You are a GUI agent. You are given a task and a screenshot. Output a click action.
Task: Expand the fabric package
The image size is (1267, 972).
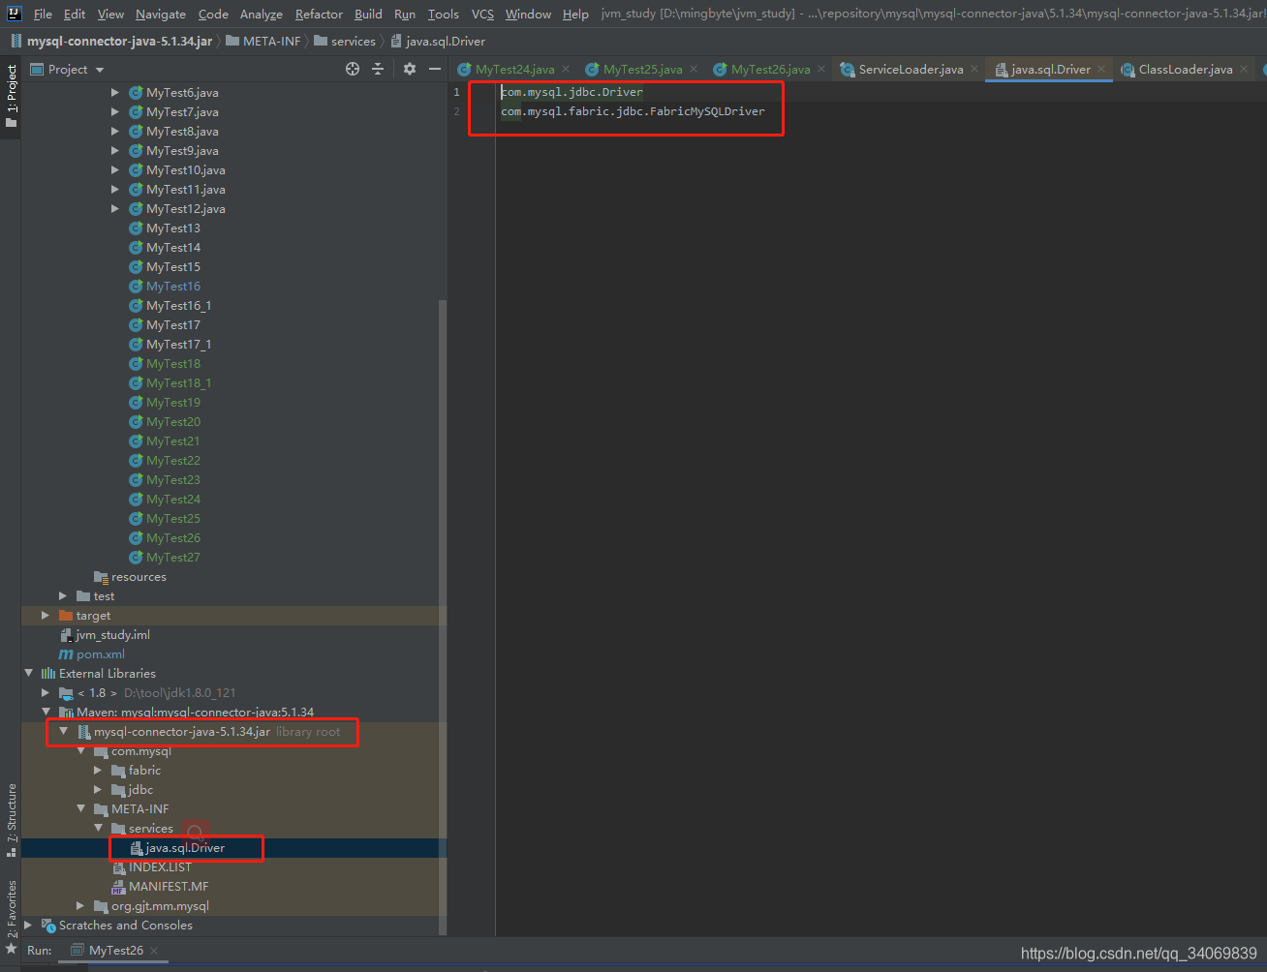(98, 771)
